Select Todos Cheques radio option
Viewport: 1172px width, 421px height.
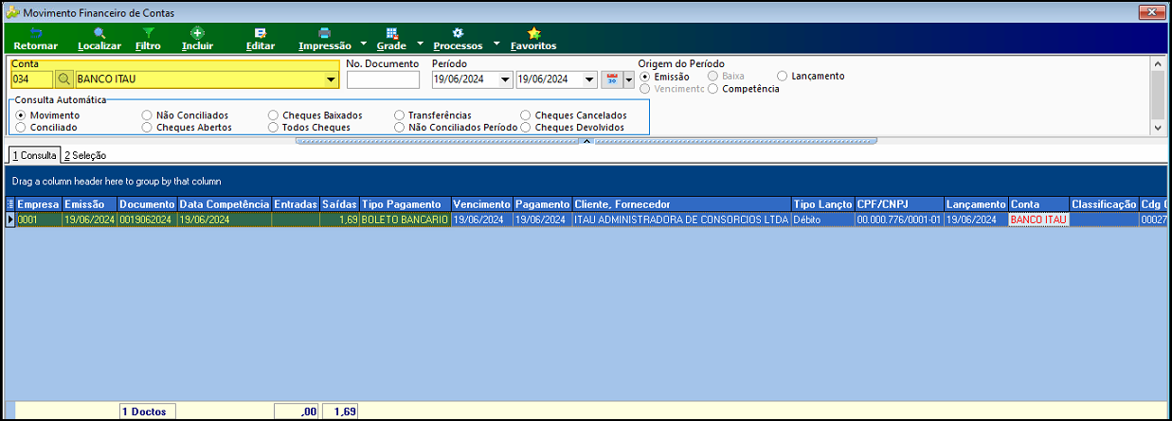[x=274, y=127]
